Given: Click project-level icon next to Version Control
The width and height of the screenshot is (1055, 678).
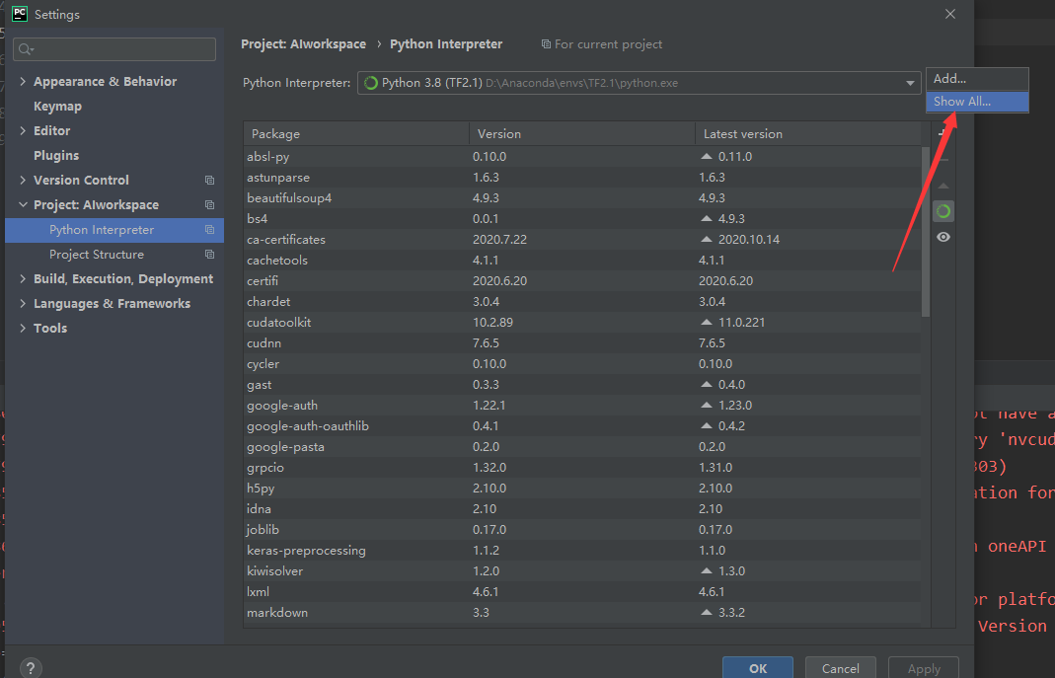Looking at the screenshot, I should click(209, 181).
